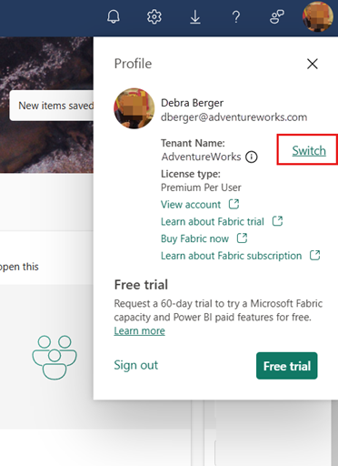Open the settings gear icon
338x466 pixels.
point(154,16)
